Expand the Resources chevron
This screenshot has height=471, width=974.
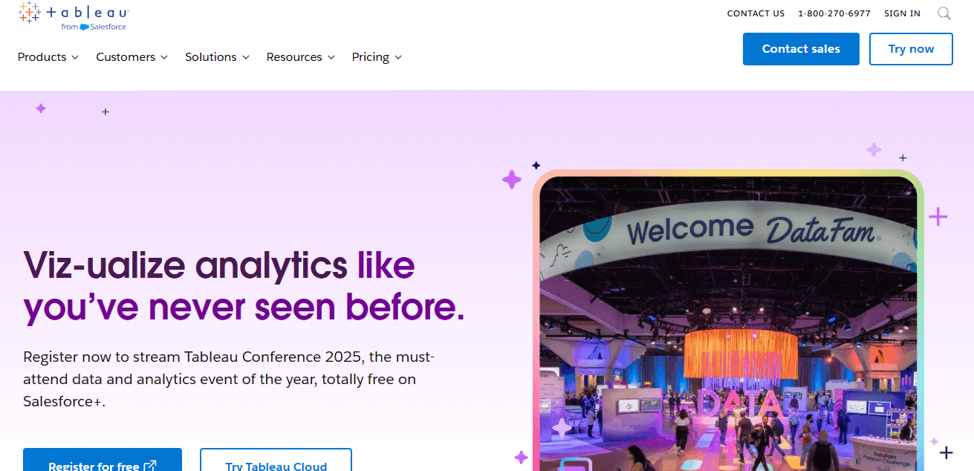(331, 57)
